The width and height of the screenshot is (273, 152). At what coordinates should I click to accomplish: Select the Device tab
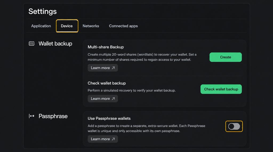click(x=67, y=26)
